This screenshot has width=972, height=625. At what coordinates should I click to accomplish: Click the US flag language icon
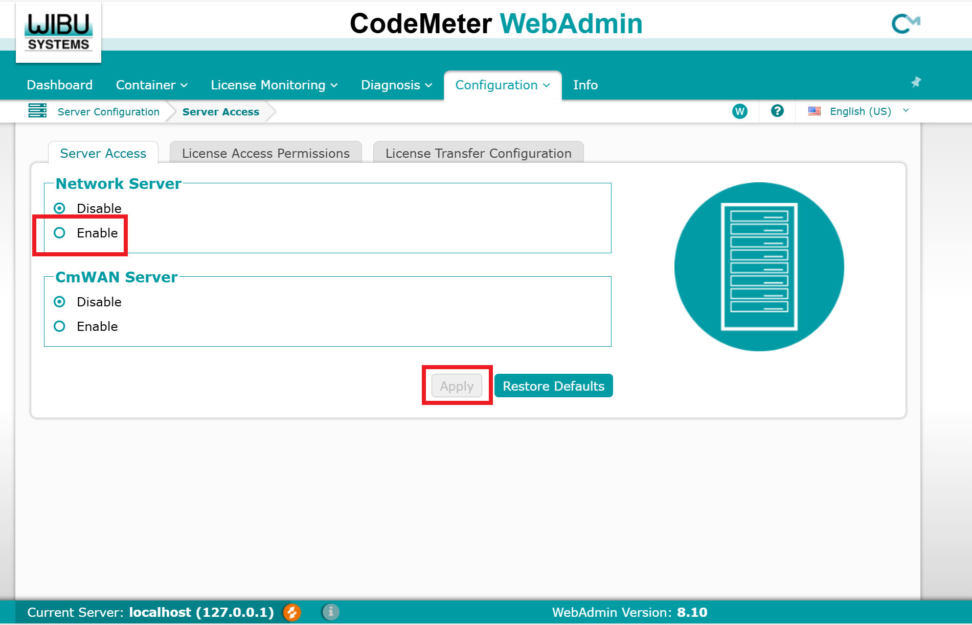point(815,111)
